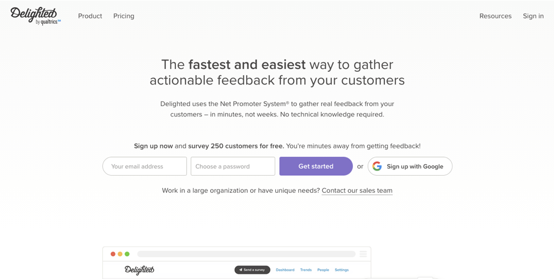Click the yellow dot in mock browser

point(120,254)
